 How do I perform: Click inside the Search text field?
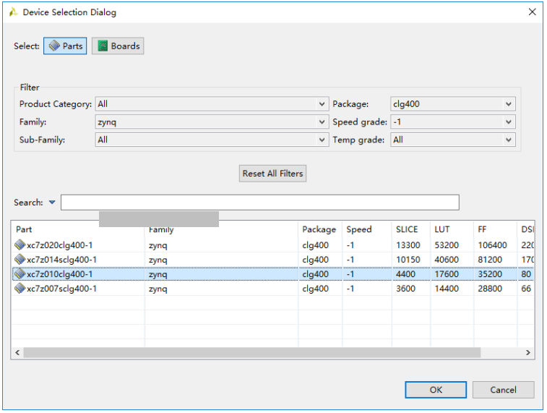tap(260, 203)
